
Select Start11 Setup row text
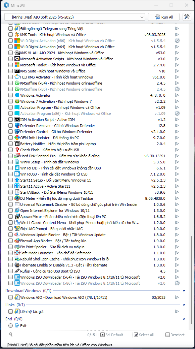click(55, 180)
